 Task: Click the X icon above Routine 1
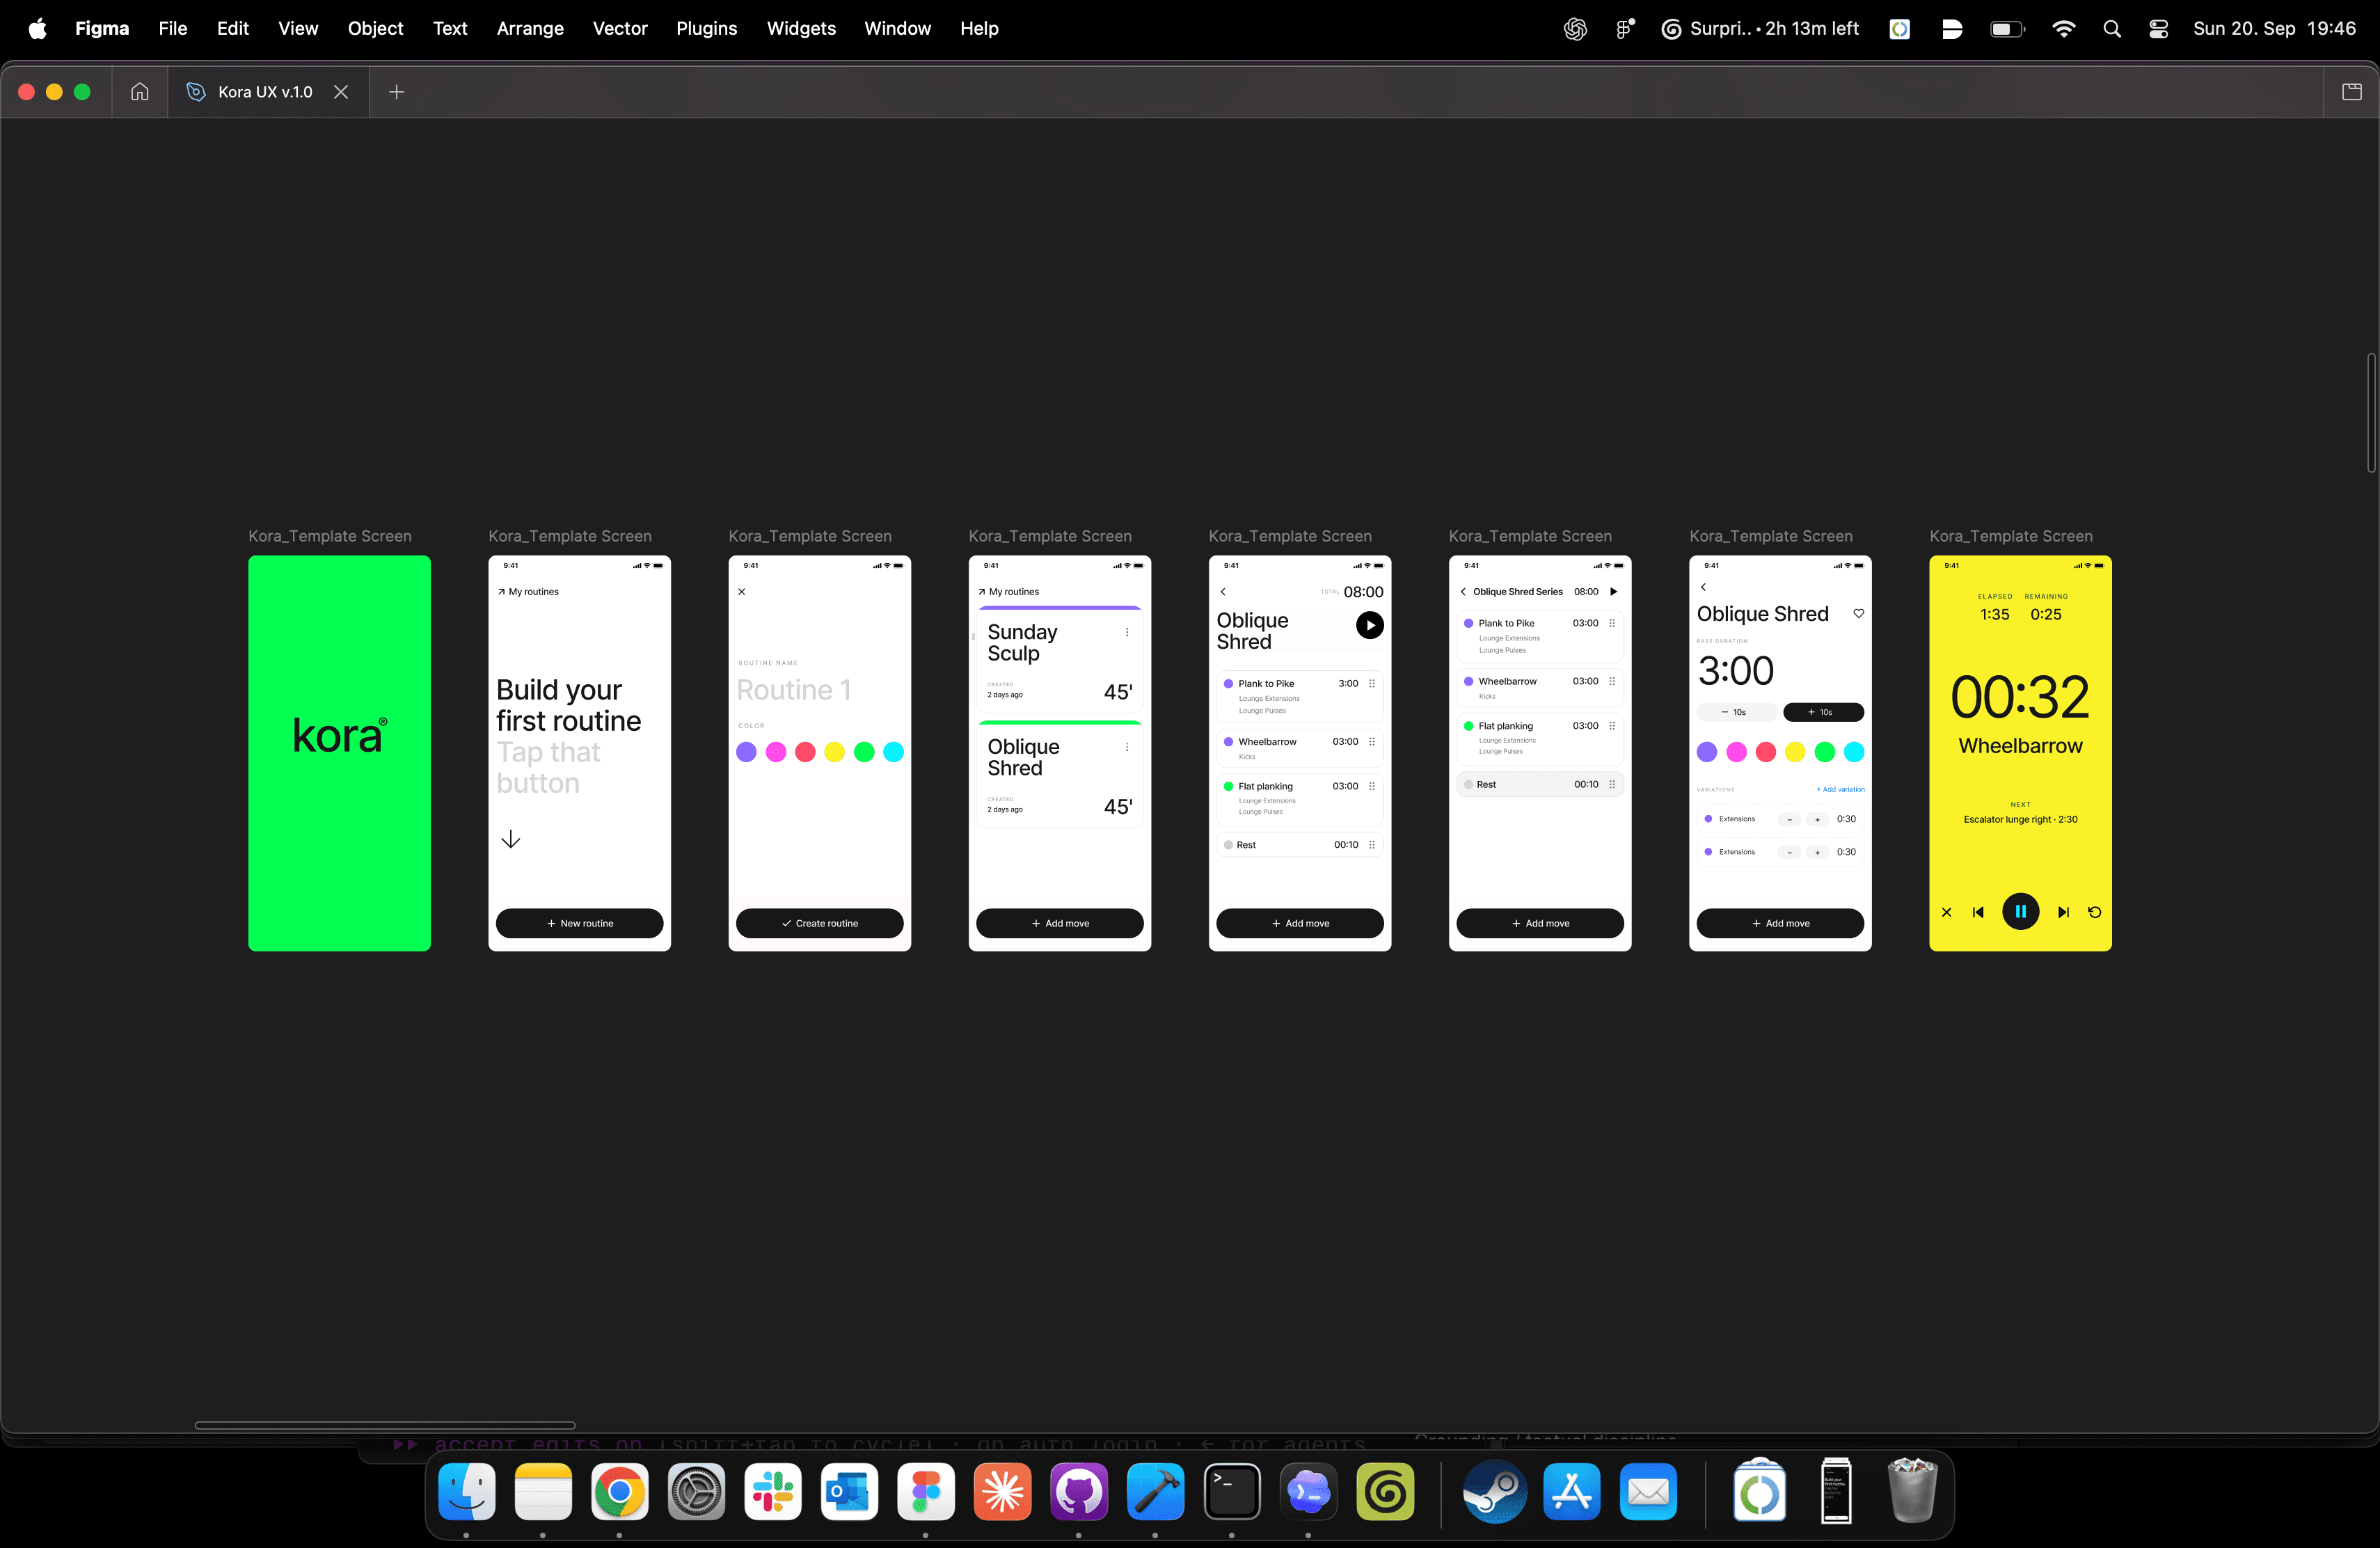pyautogui.click(x=742, y=592)
